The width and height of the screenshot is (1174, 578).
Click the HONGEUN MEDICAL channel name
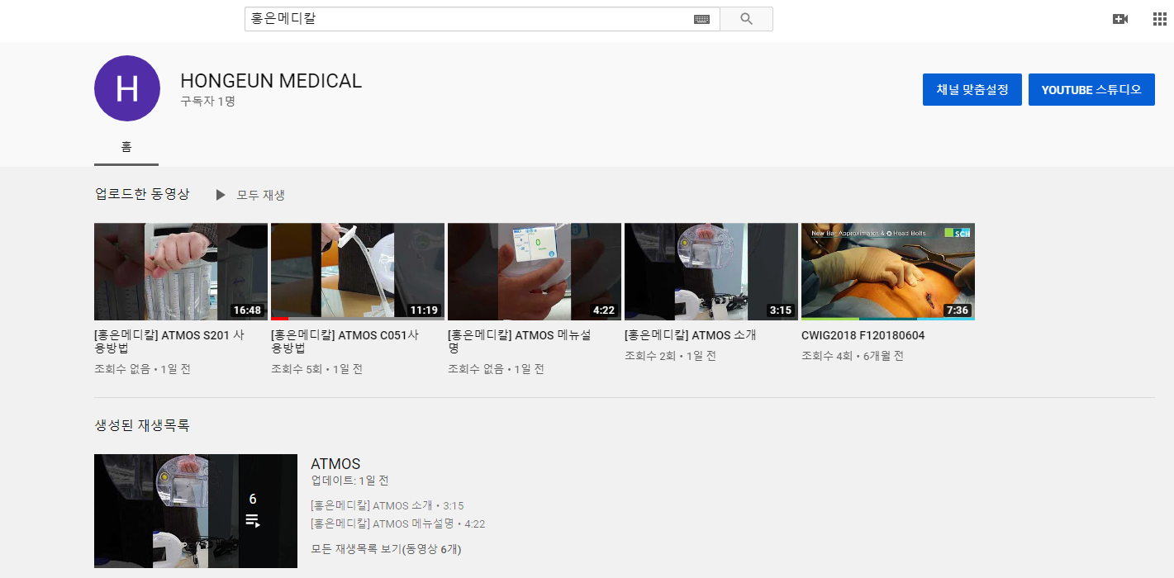point(271,81)
